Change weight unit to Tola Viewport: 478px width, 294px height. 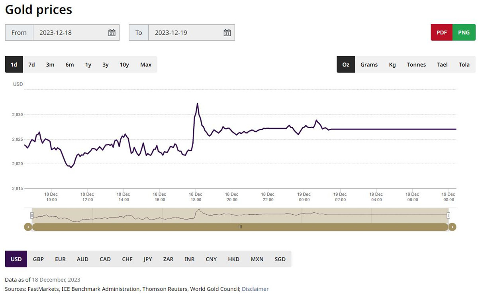click(464, 65)
